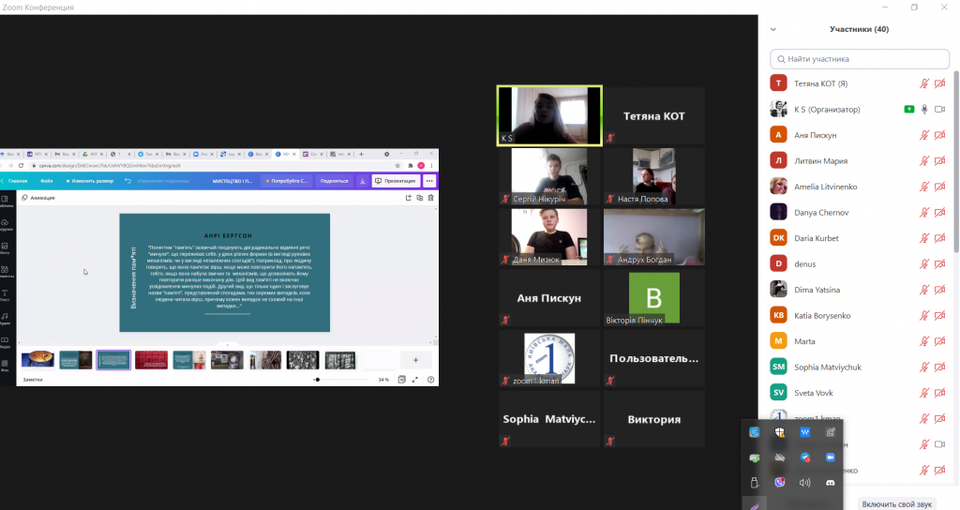Select the red slide thumbnail
This screenshot has width=960, height=510.
tap(151, 359)
